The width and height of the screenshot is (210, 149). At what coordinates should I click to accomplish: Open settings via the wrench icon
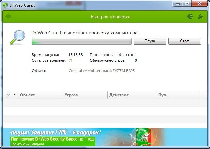tap(200, 17)
